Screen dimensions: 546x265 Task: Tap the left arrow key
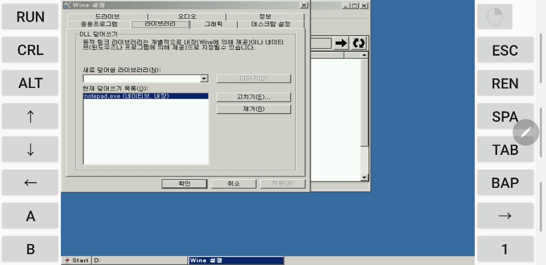[x=30, y=182]
